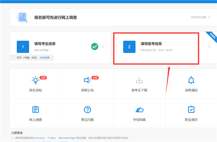The width and height of the screenshot is (217, 142).
Task: Open the 消息通知 bell icon
Action: [191, 80]
